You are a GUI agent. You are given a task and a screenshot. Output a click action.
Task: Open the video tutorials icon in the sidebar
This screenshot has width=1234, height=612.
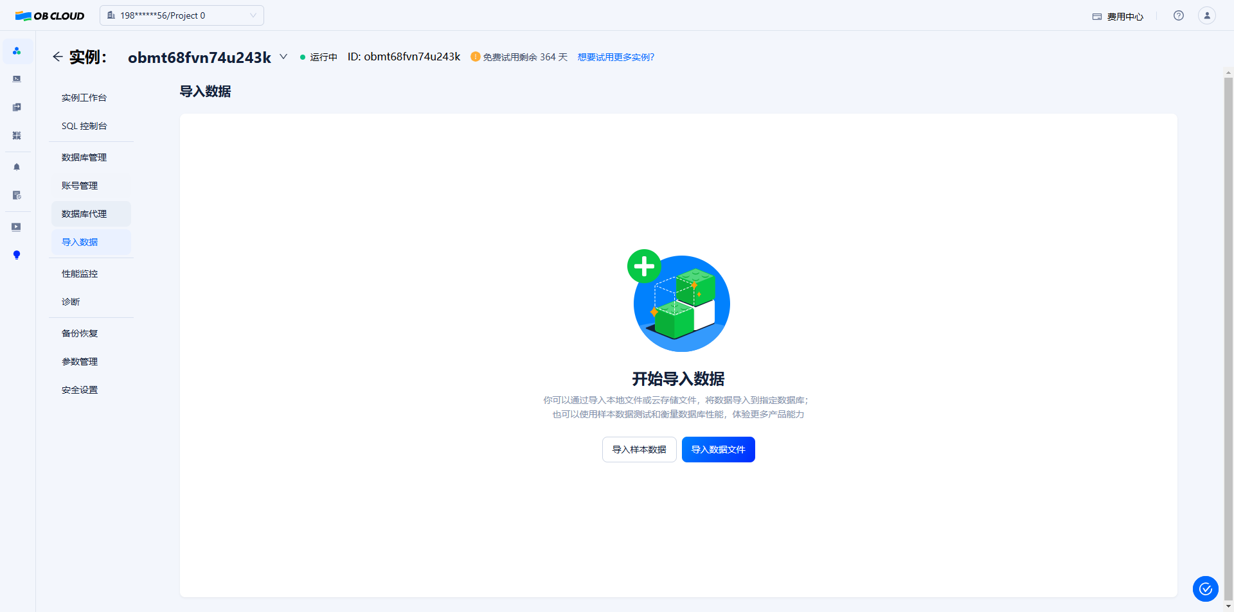click(x=17, y=227)
